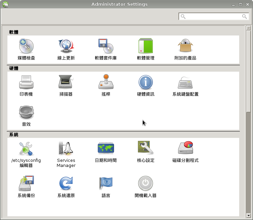Image resolution: width=253 pixels, height=220 pixels.
Task: Click the 軟體 section heading
Action: tap(14, 32)
